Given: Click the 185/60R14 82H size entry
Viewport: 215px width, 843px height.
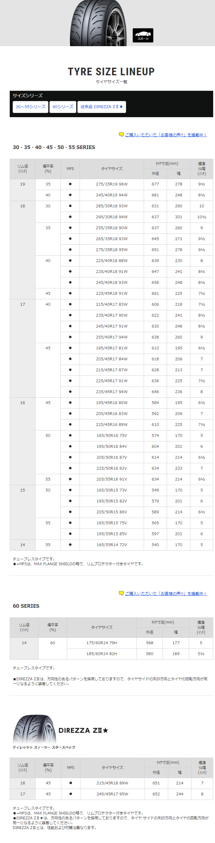Looking at the screenshot, I should (102, 654).
